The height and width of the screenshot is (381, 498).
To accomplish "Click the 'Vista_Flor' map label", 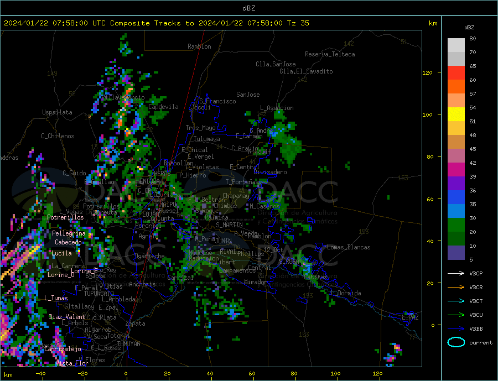I will pyautogui.click(x=72, y=363).
